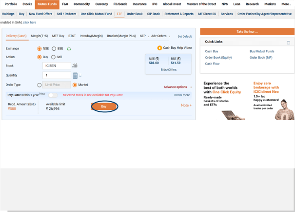Click the price alert bell icon
Screen dimensions: 295x212
69,49
